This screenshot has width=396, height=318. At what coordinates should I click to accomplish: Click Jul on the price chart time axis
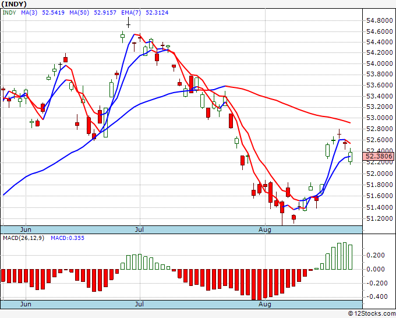tap(139, 229)
